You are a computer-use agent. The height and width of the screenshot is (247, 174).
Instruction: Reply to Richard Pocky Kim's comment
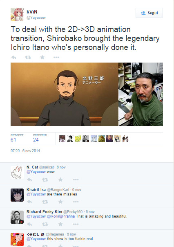29,224
